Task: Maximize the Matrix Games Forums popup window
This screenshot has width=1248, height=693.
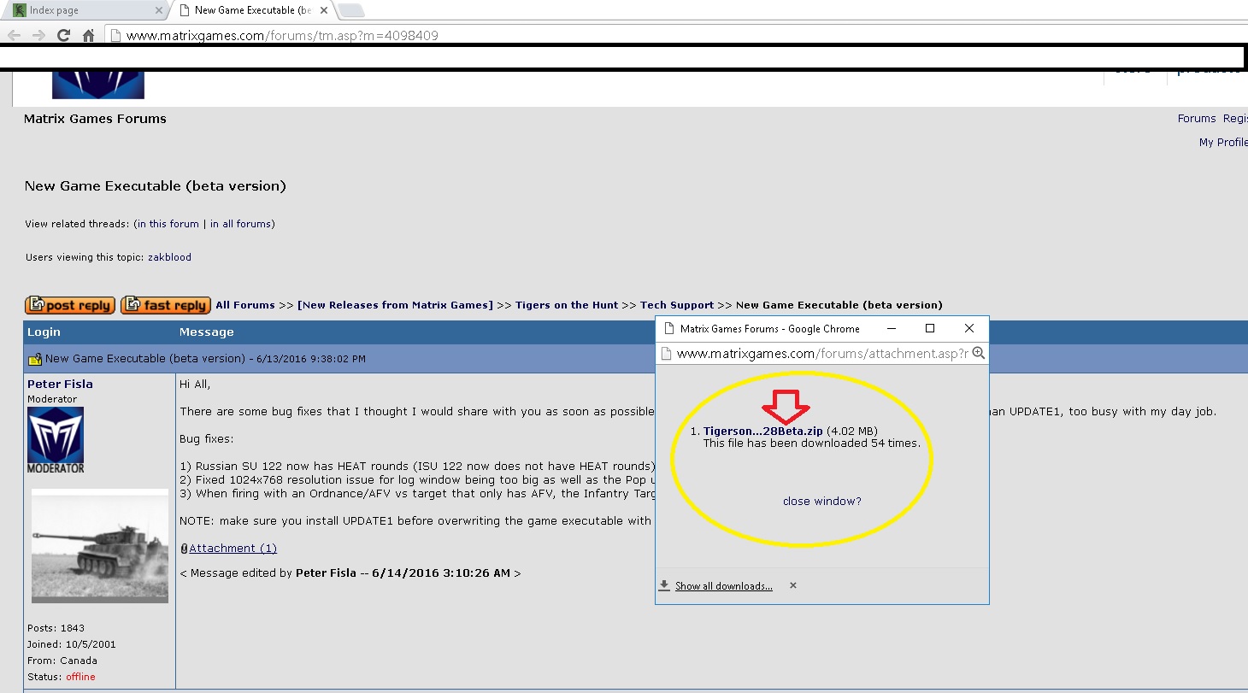Action: click(930, 328)
